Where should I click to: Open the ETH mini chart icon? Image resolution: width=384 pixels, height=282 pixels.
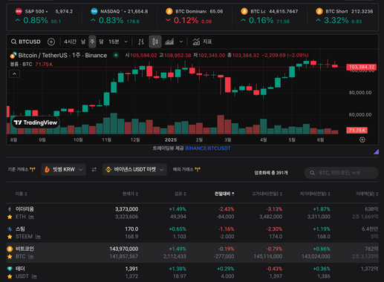[x=31, y=217]
